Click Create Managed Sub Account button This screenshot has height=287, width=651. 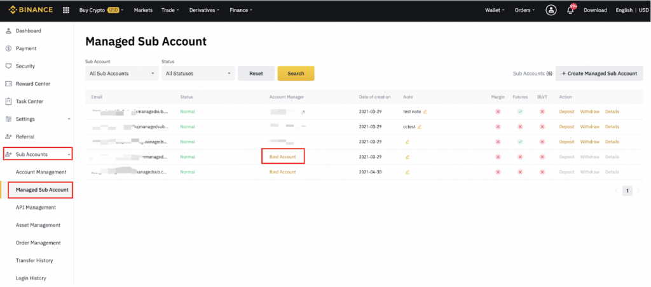(599, 74)
